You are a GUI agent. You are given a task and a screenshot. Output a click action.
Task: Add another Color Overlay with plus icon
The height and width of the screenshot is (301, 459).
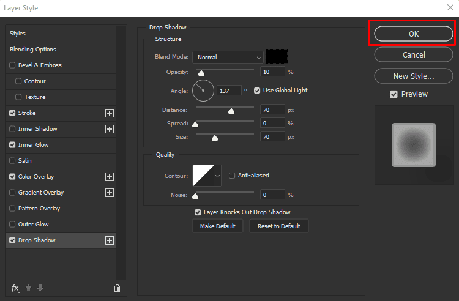(110, 177)
